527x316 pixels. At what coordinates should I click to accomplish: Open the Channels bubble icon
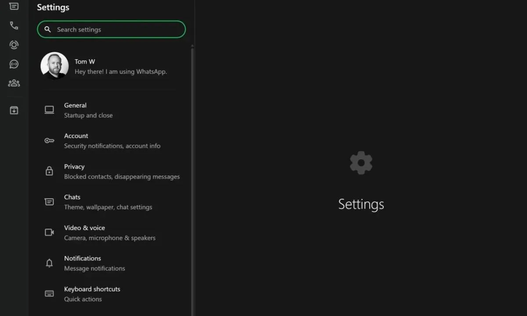point(14,64)
